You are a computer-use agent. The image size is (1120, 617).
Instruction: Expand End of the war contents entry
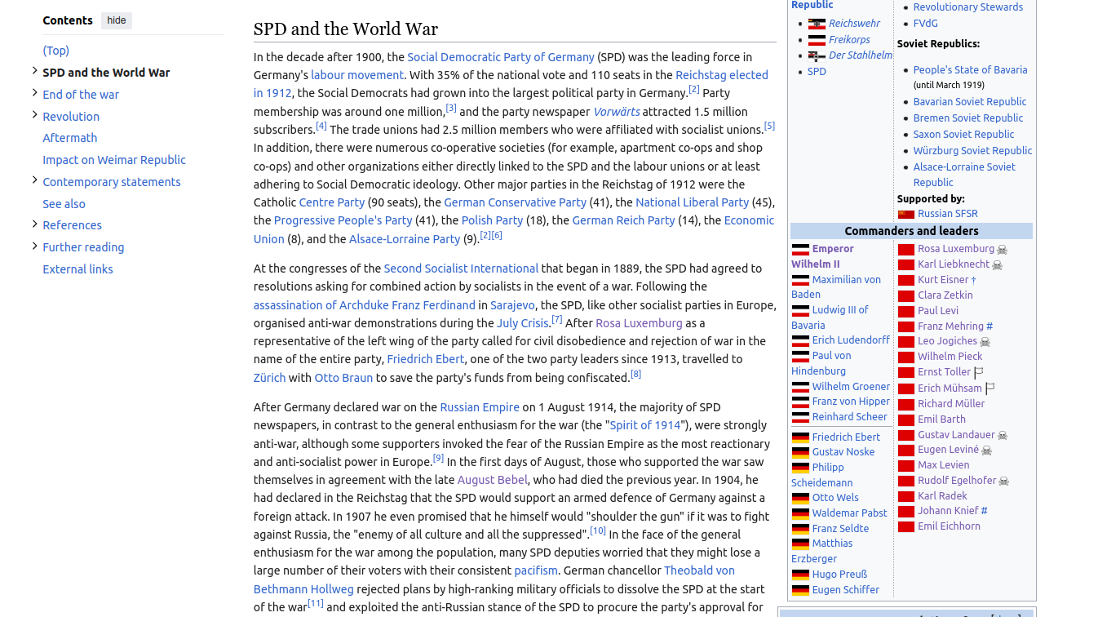point(35,93)
